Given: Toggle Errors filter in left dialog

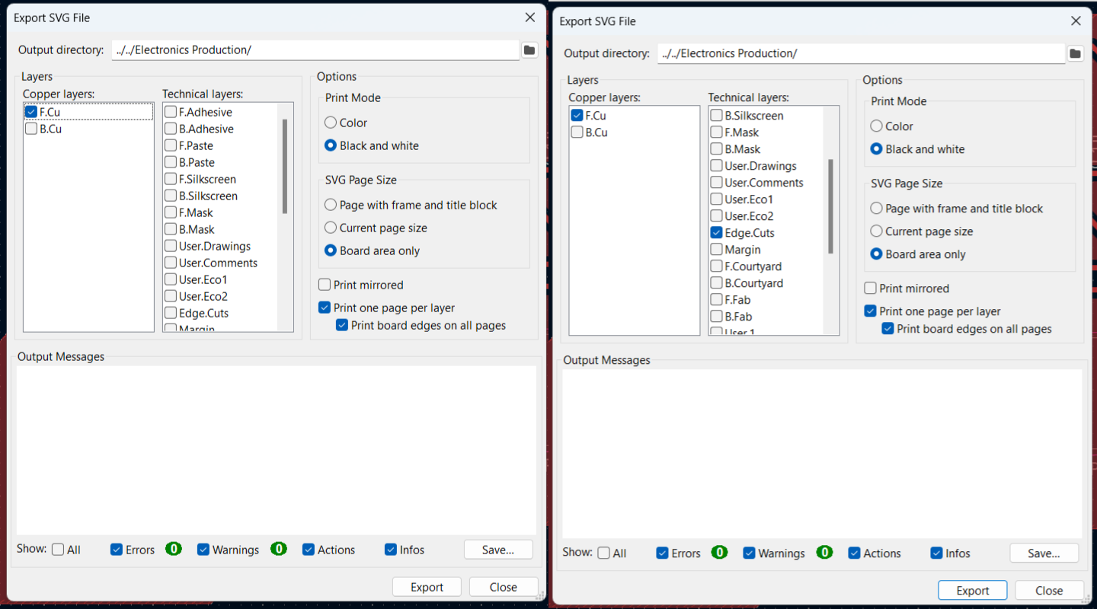Looking at the screenshot, I should (117, 550).
